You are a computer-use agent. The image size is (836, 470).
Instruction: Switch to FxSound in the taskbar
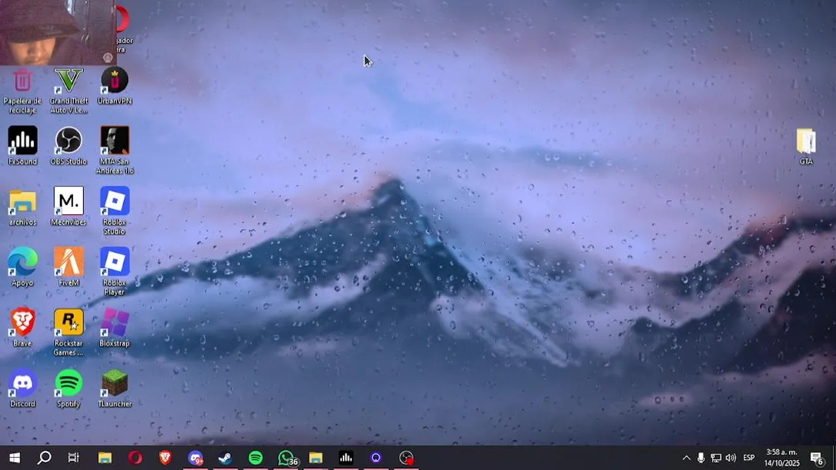pyautogui.click(x=346, y=458)
